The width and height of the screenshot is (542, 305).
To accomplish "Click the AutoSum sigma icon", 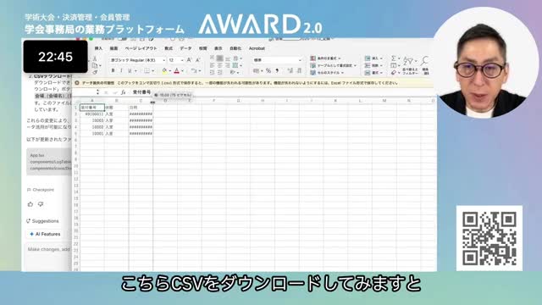I will pyautogui.click(x=393, y=58).
